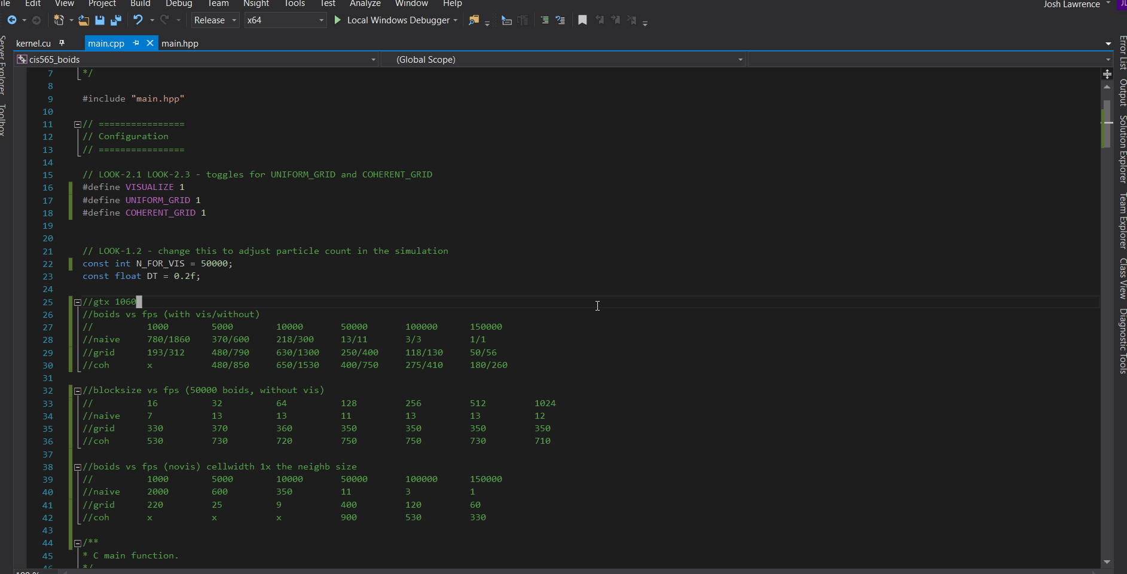This screenshot has height=574, width=1127.
Task: Pin the kernel.cu tab
Action: [x=62, y=43]
